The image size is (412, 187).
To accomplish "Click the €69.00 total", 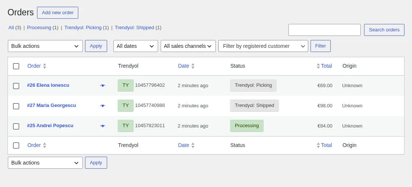I will pos(325,86).
